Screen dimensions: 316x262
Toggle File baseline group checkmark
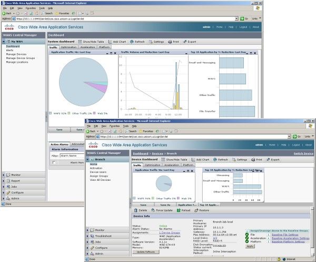point(247,235)
